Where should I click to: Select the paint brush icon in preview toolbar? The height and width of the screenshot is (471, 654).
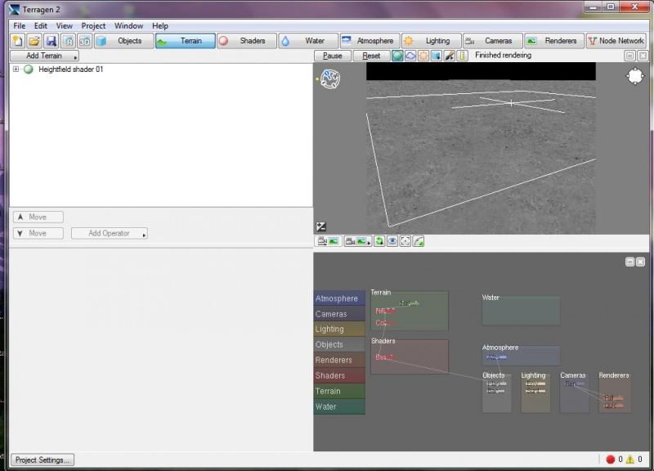pos(449,56)
